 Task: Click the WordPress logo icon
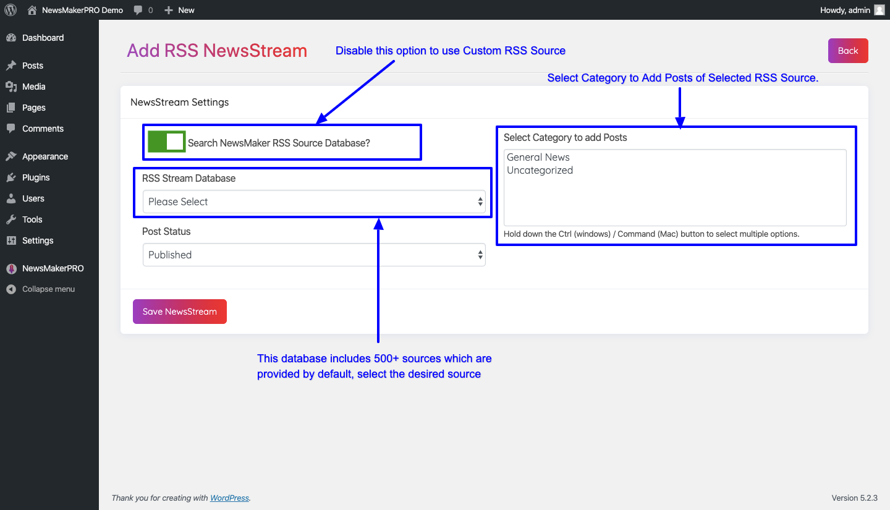click(x=11, y=10)
